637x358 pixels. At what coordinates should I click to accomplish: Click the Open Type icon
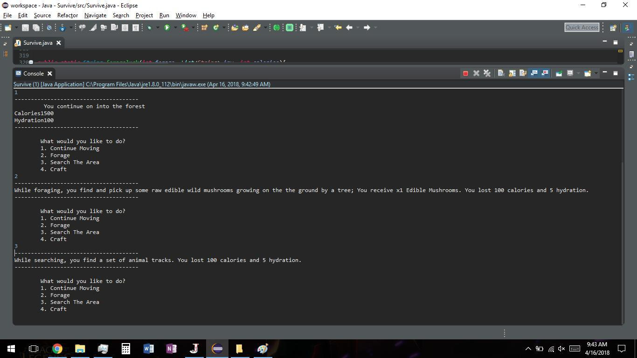click(x=235, y=28)
